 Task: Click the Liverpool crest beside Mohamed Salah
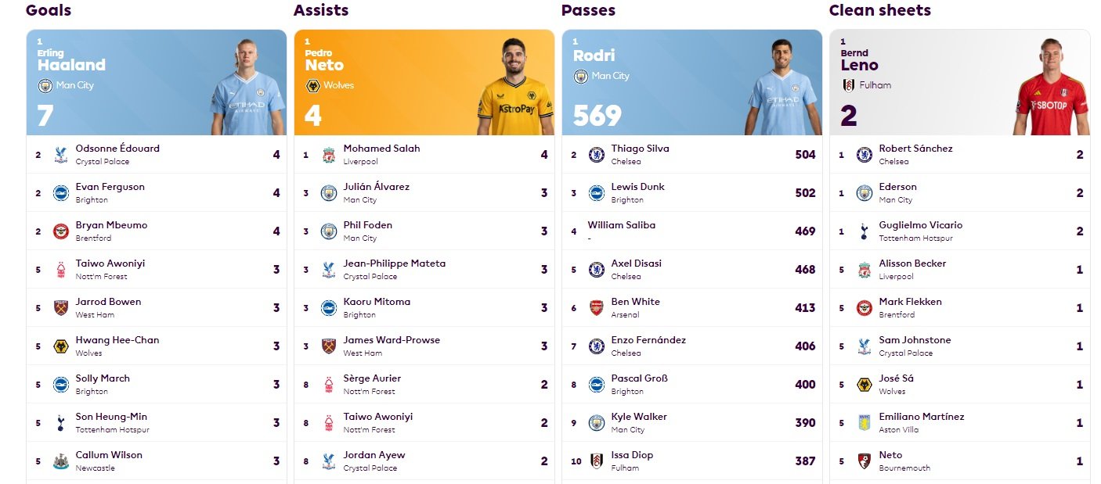tap(329, 155)
